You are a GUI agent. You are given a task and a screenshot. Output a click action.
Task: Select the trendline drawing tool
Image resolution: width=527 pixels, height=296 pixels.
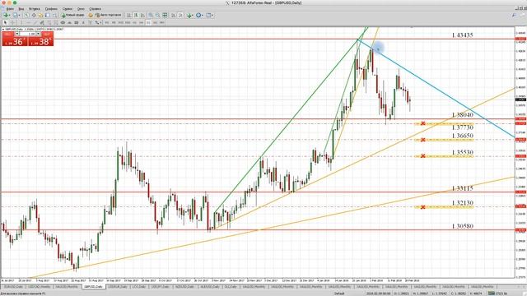35,22
